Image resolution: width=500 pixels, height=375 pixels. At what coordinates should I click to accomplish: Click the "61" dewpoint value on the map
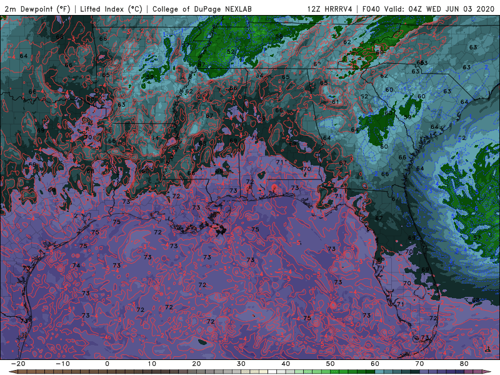coord(335,102)
